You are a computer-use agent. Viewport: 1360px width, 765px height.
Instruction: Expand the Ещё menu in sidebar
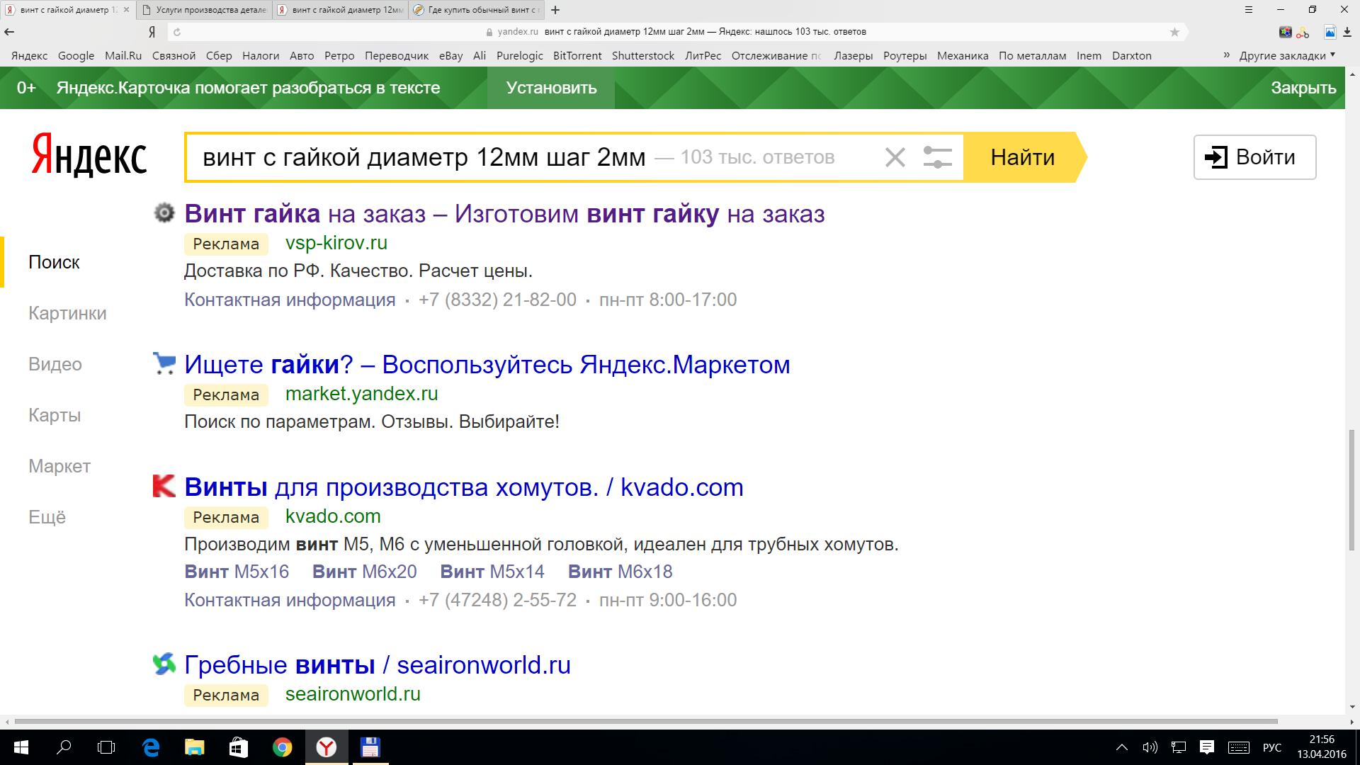click(47, 517)
